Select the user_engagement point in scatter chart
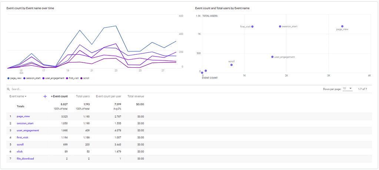The image size is (379, 170). pyautogui.click(x=272, y=57)
